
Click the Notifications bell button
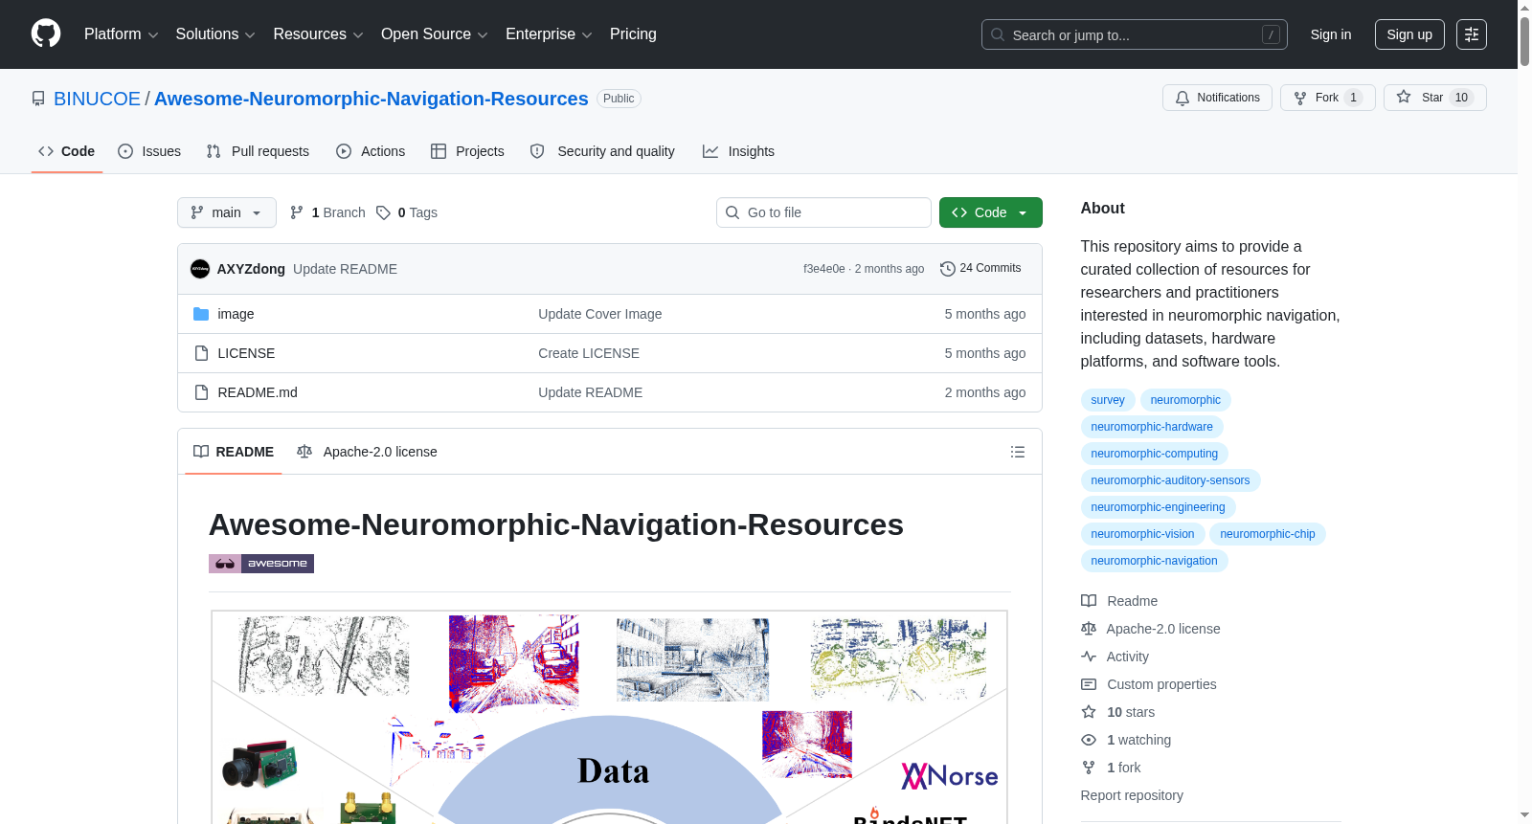tap(1217, 98)
